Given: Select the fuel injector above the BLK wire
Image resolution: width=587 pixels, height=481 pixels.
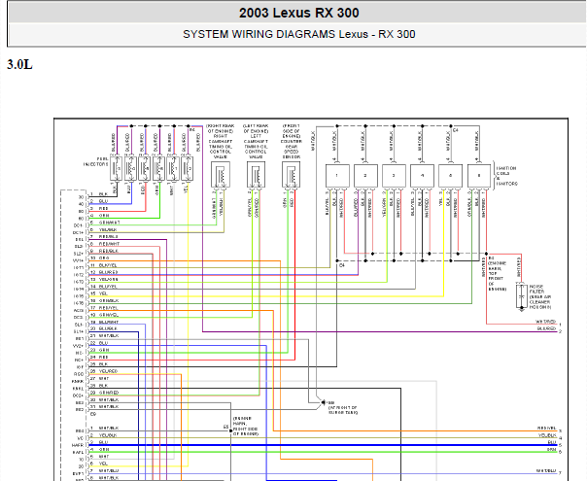Looking at the screenshot, I should (x=116, y=168).
